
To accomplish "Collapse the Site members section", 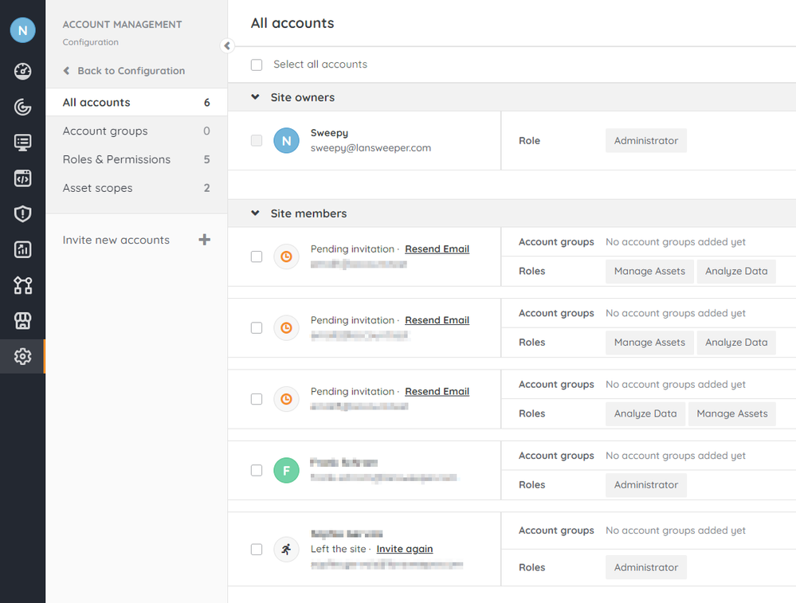I will [x=255, y=213].
